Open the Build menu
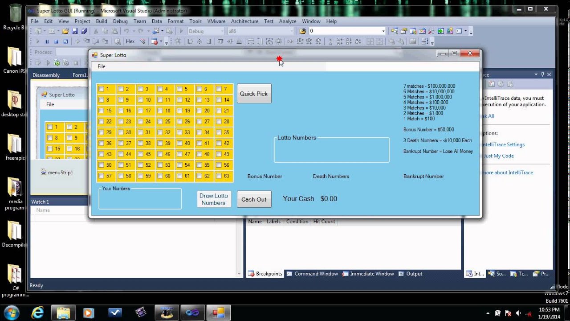Image resolution: width=570 pixels, height=321 pixels. pos(102,21)
